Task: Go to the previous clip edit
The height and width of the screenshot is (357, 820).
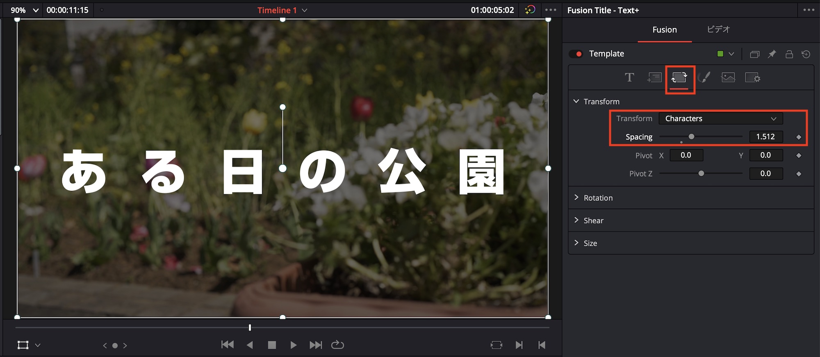Action: [x=542, y=345]
